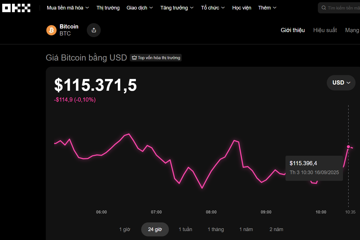Open the USD currency dropdown
Viewport: 360px width, 240px height.
point(341,83)
